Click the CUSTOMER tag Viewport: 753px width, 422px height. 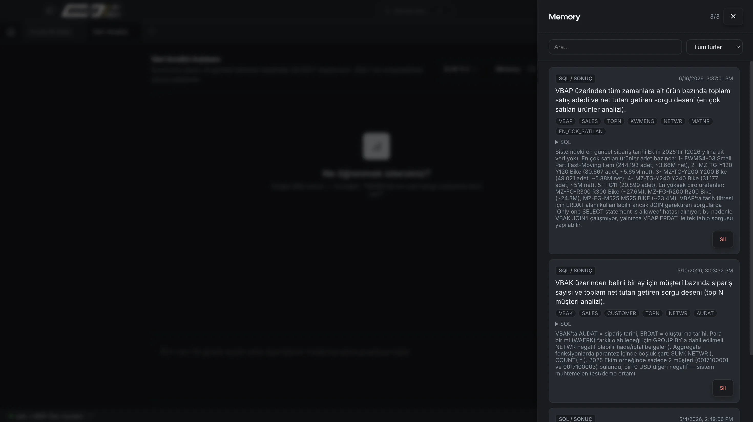coord(621,314)
